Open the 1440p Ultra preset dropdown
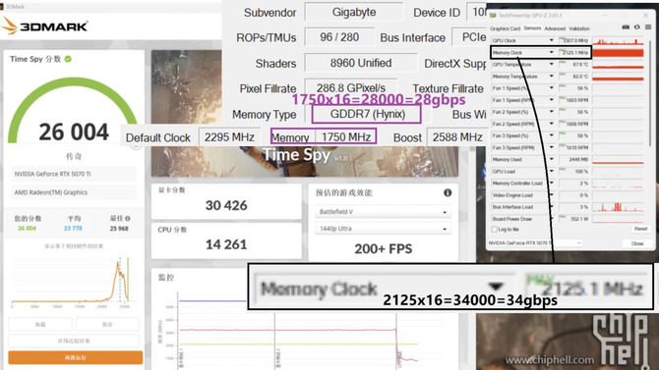659x370 pixels. pos(383,229)
